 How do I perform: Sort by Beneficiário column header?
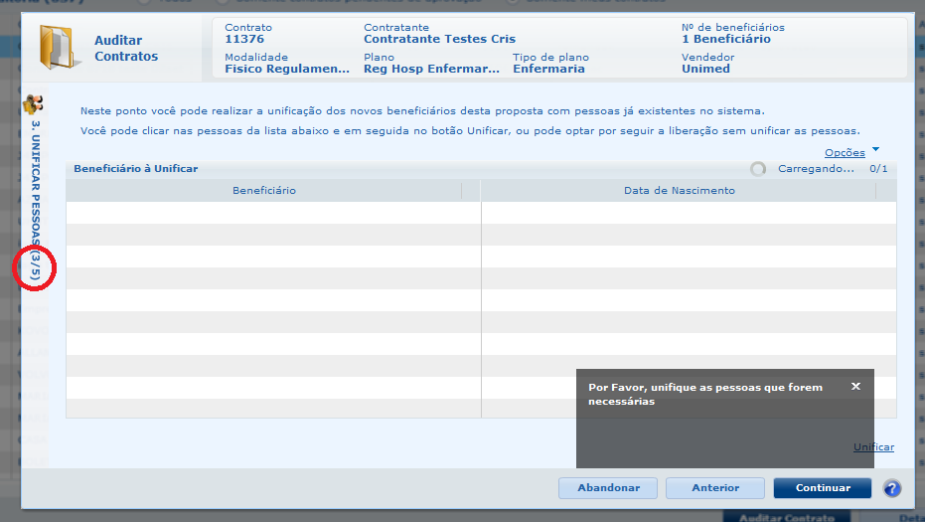tap(263, 190)
